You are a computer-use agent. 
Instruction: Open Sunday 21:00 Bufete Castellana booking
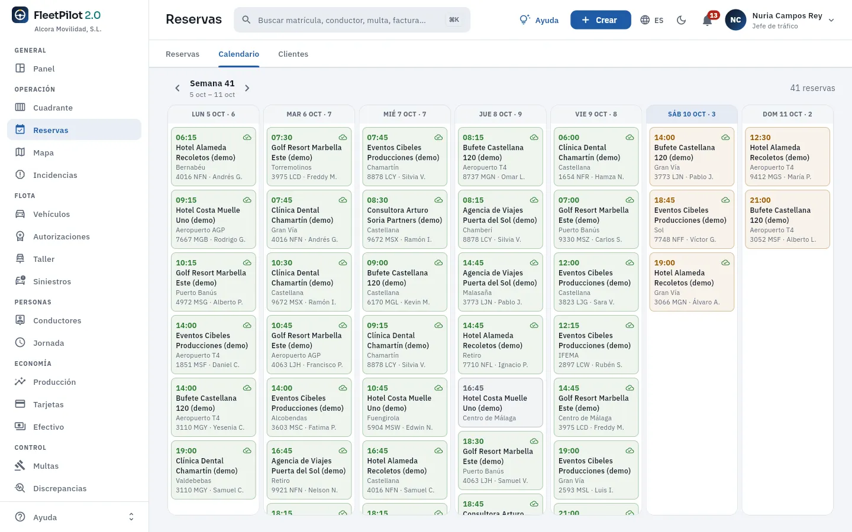pos(788,219)
